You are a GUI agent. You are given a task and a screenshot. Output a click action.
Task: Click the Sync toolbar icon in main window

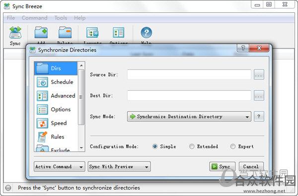tap(15, 36)
